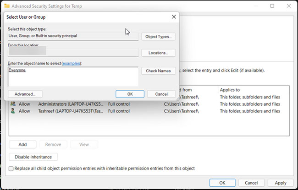Click Full control in Administrators row
Screen dimensions: 298x190
(x=119, y=104)
